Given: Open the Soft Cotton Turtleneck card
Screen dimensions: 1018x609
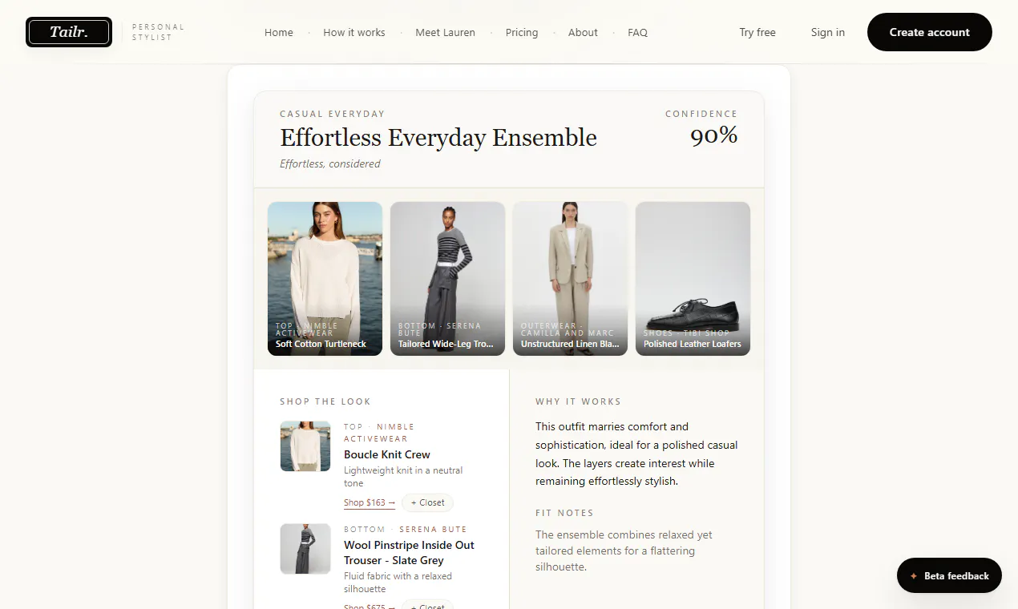Looking at the screenshot, I should pyautogui.click(x=325, y=279).
